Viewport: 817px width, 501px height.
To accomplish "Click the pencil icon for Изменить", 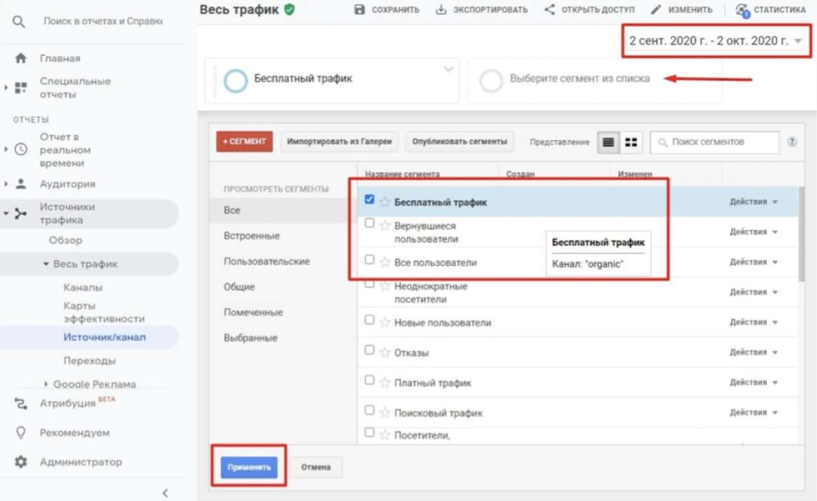I will 656,10.
